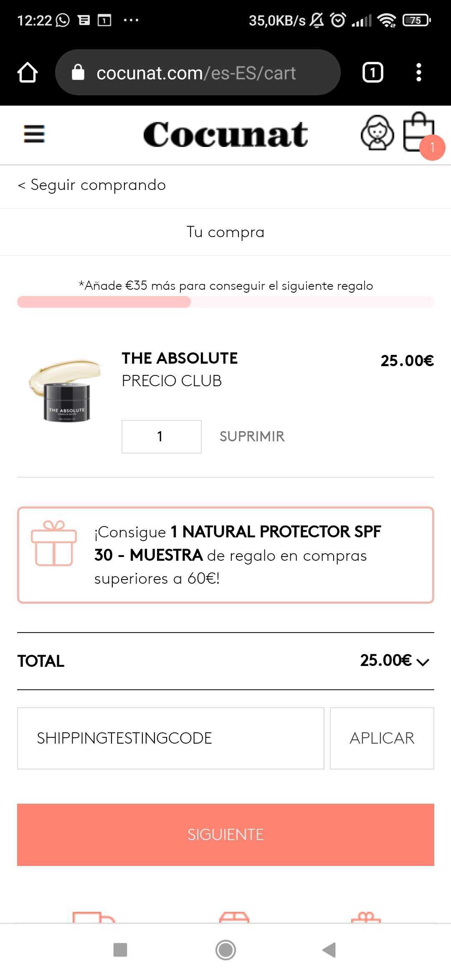Open the user account profile icon
This screenshot has height=977, width=451.
[x=377, y=133]
